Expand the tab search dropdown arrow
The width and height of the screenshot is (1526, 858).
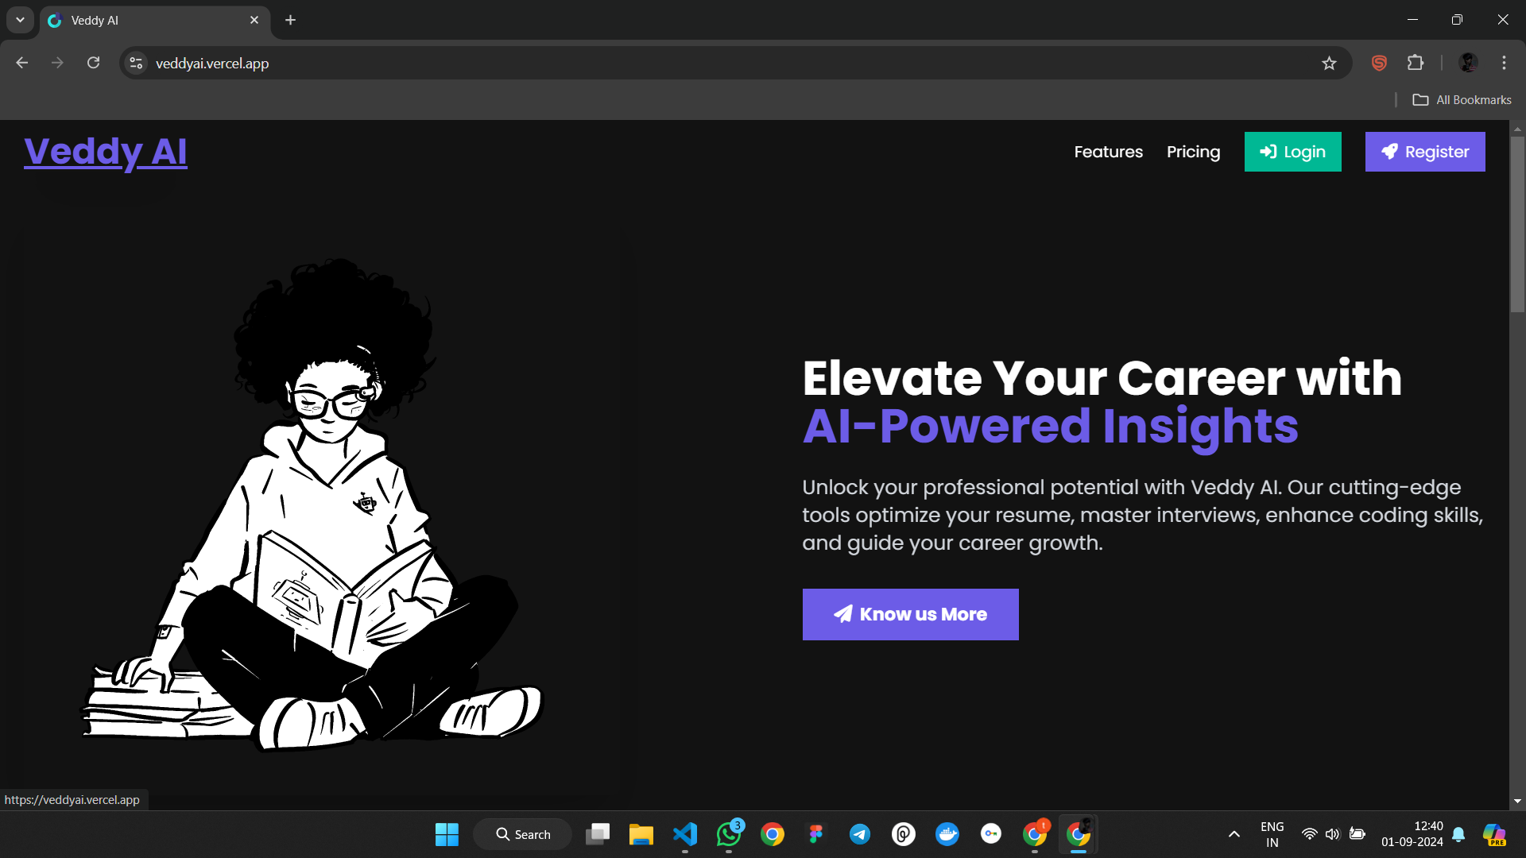click(20, 20)
